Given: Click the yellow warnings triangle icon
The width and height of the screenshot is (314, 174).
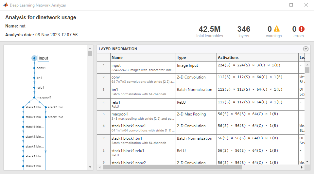Looking at the screenshot, I should [x=277, y=29].
